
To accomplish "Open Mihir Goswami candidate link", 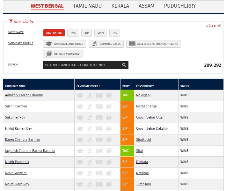I will 16,173.
